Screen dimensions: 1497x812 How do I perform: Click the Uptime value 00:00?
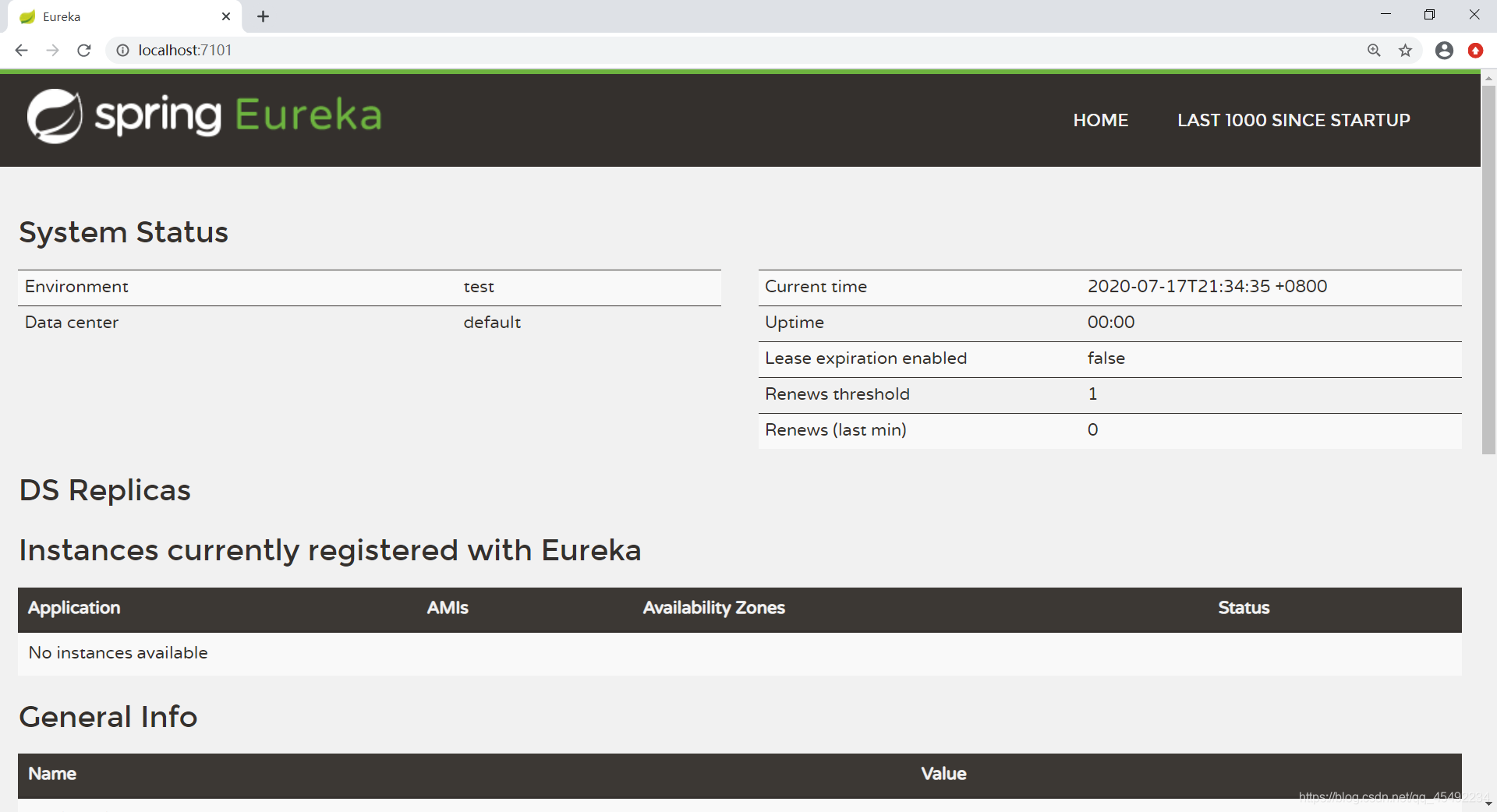click(1111, 323)
